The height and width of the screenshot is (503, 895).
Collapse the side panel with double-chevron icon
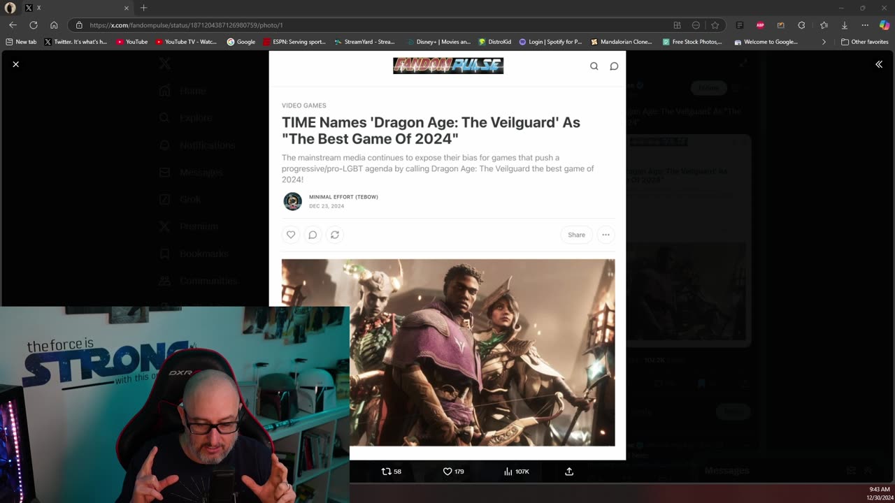pos(879,64)
